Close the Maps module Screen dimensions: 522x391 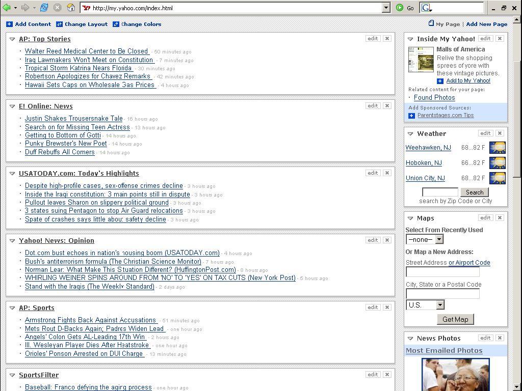coord(500,218)
